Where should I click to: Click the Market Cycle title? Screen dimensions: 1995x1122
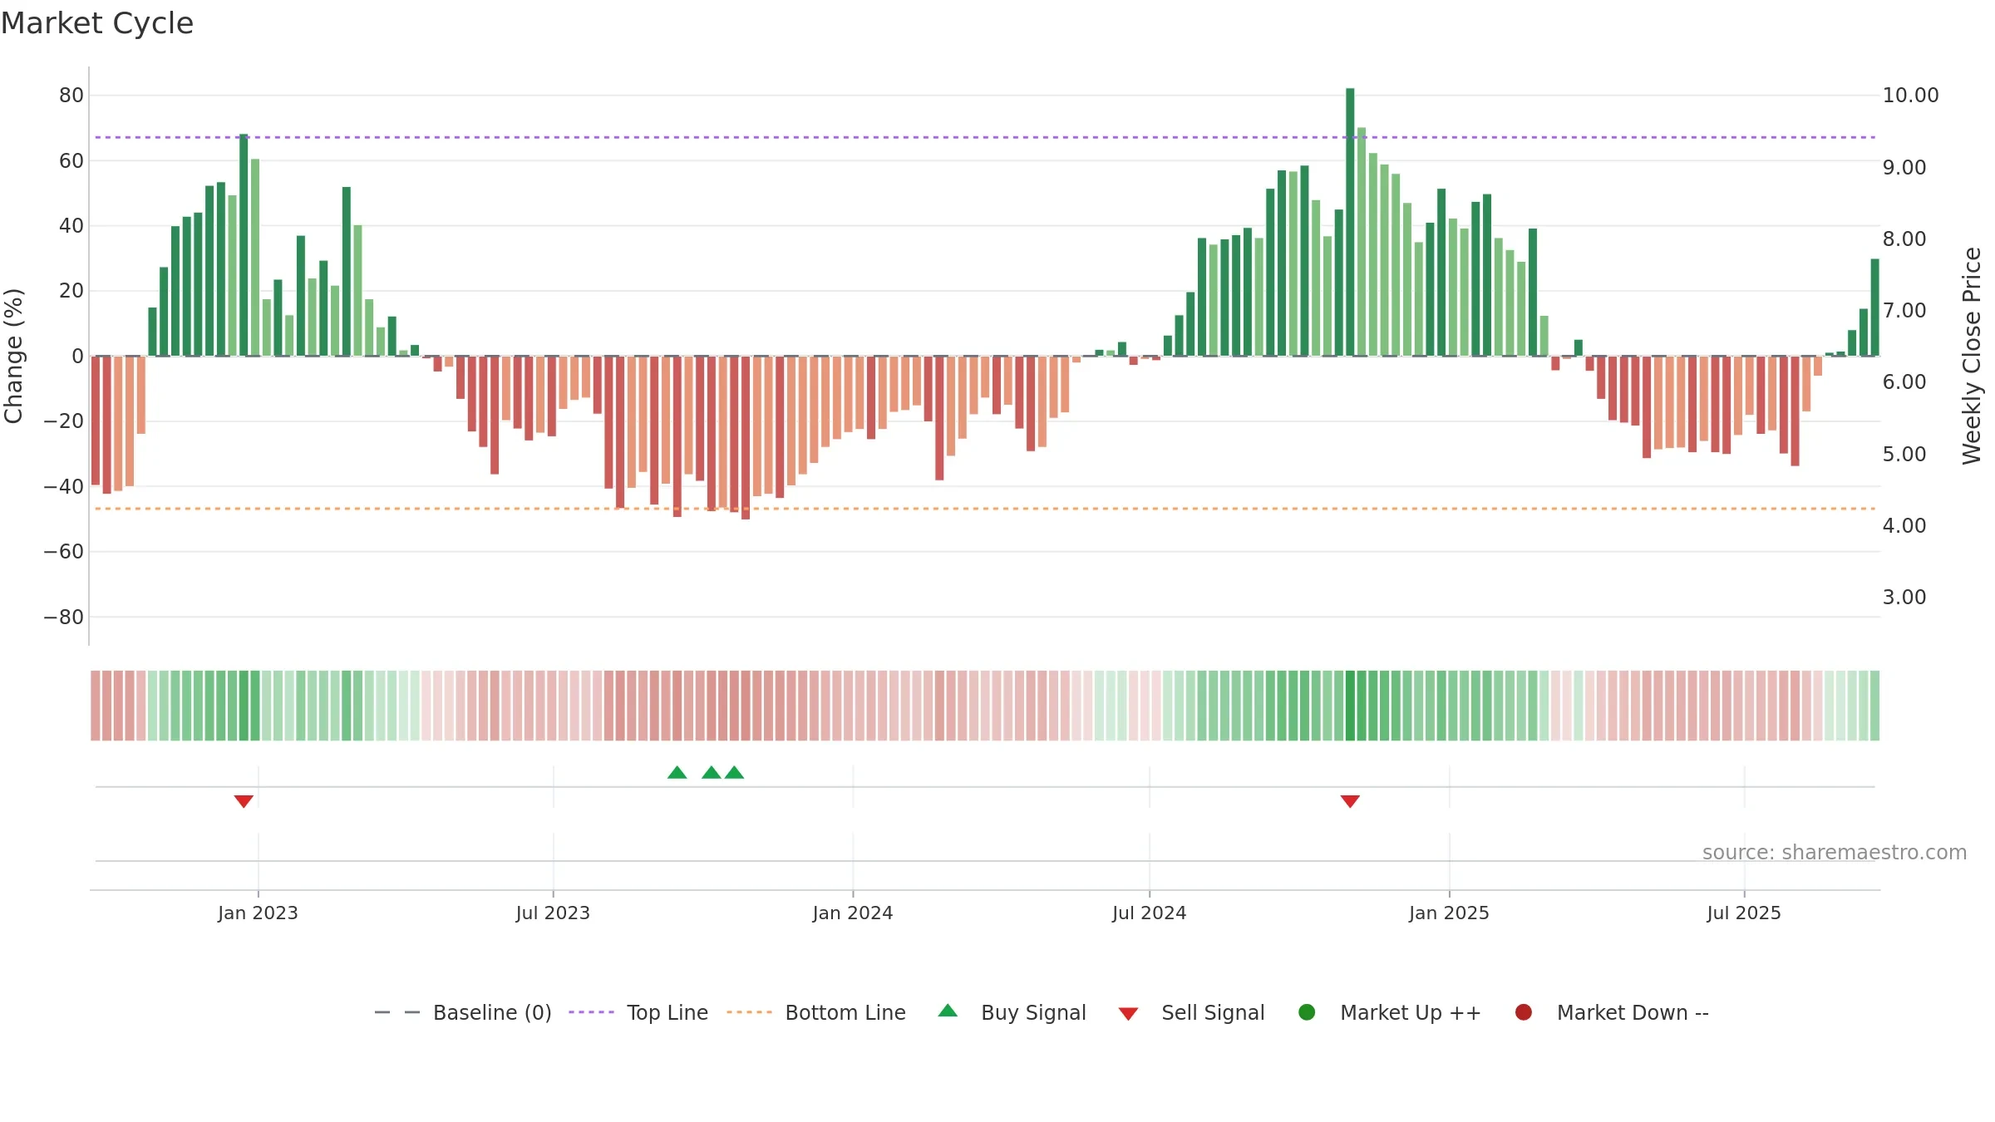coord(97,23)
